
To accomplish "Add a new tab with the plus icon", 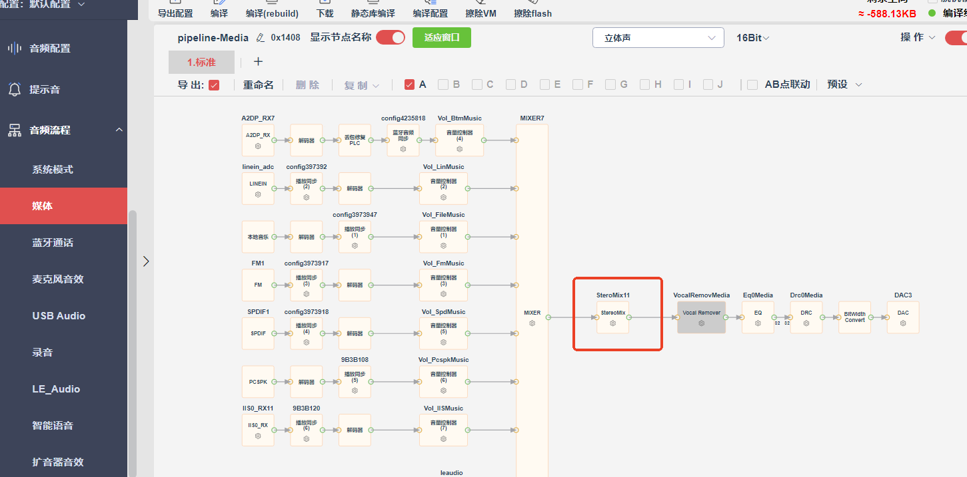I will pos(259,62).
